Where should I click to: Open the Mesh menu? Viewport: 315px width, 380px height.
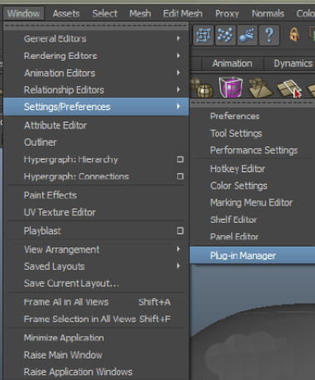pyautogui.click(x=140, y=13)
